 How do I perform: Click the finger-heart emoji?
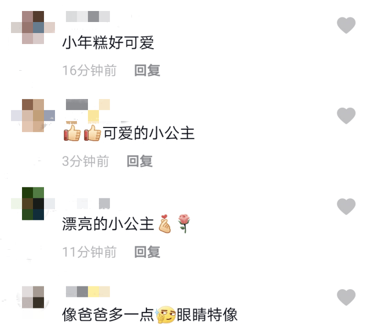click(x=165, y=224)
